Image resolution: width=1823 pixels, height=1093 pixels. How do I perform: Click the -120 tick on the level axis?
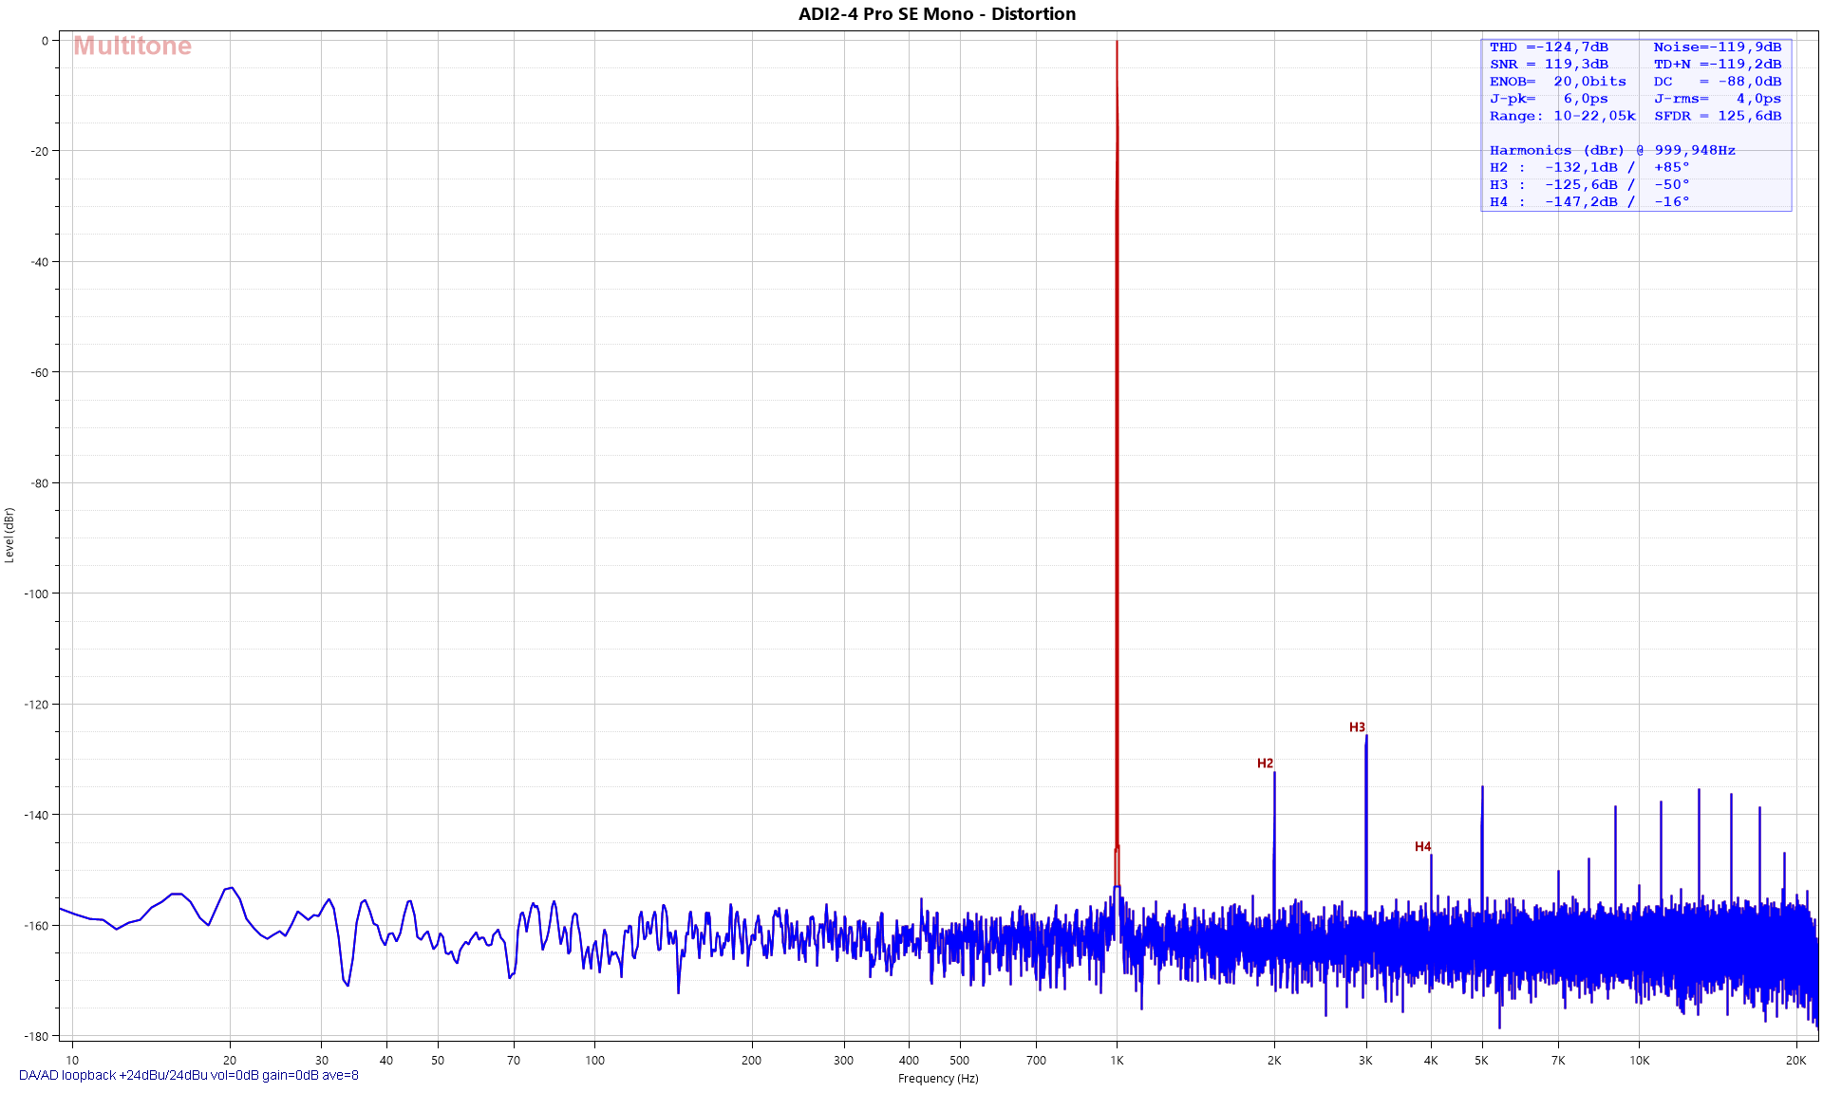[36, 705]
